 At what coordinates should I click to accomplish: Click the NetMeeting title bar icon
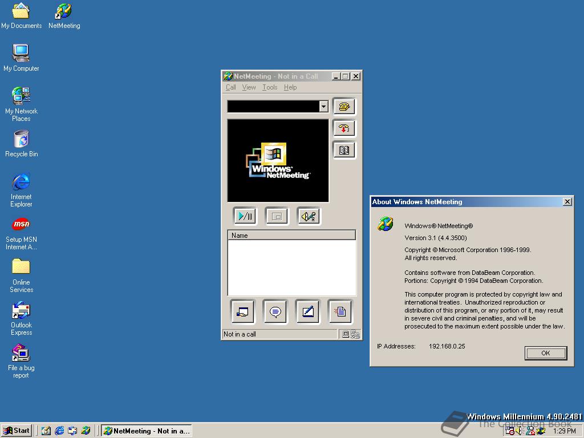[228, 76]
